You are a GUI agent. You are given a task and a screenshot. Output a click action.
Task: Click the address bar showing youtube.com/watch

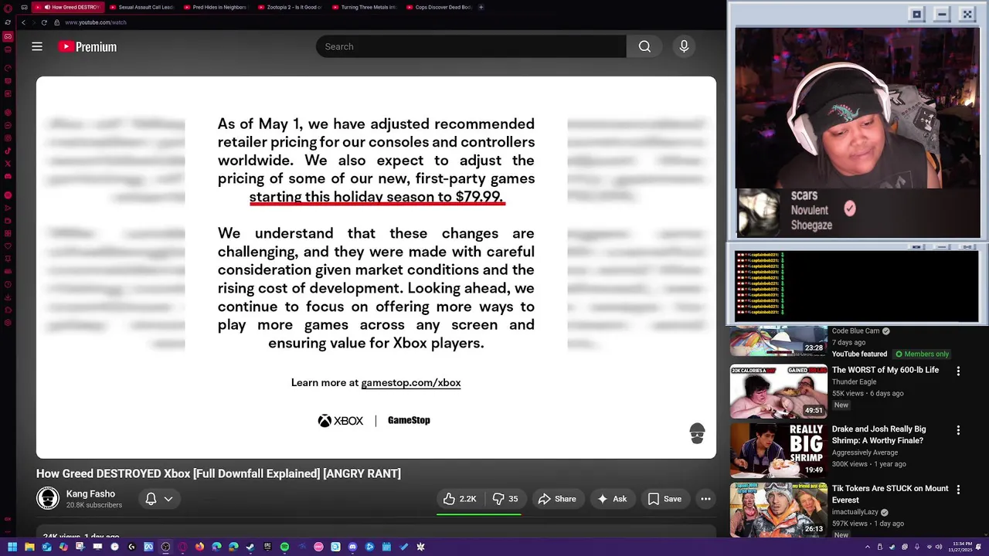click(95, 22)
